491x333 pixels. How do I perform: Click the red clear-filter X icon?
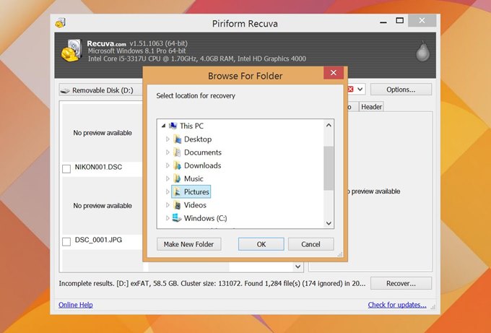[351, 90]
